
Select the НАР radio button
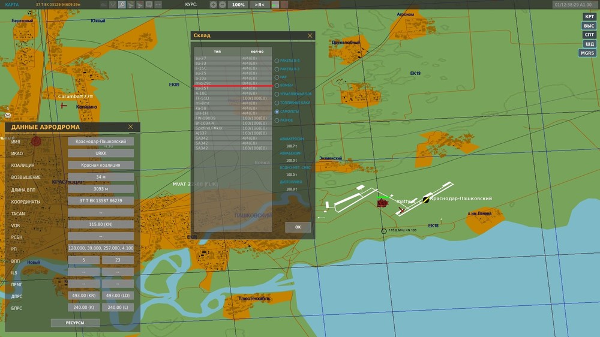pyautogui.click(x=277, y=77)
